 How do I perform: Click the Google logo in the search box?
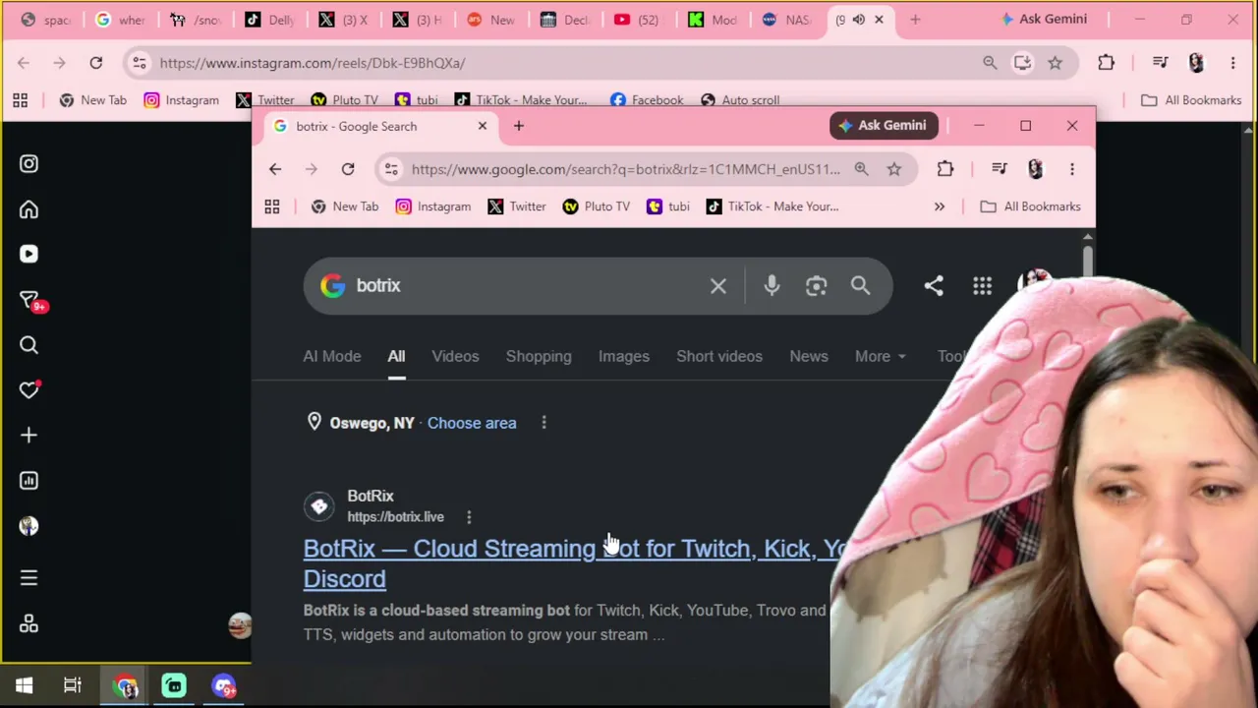click(x=332, y=285)
